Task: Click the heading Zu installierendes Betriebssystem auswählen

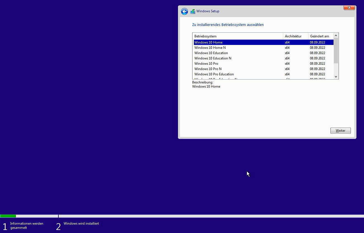Action: click(228, 25)
